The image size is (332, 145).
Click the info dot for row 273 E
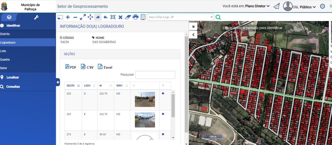[163, 134]
